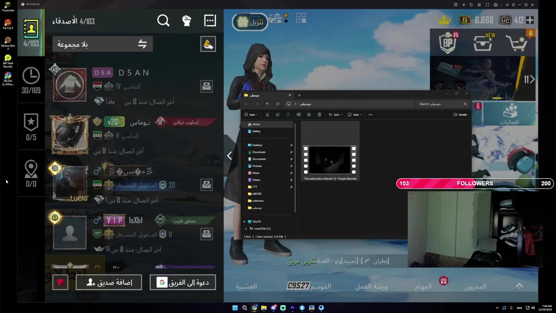This screenshot has height=313, width=556.
Task: Click the red record button at panel bottom
Action: (60, 282)
